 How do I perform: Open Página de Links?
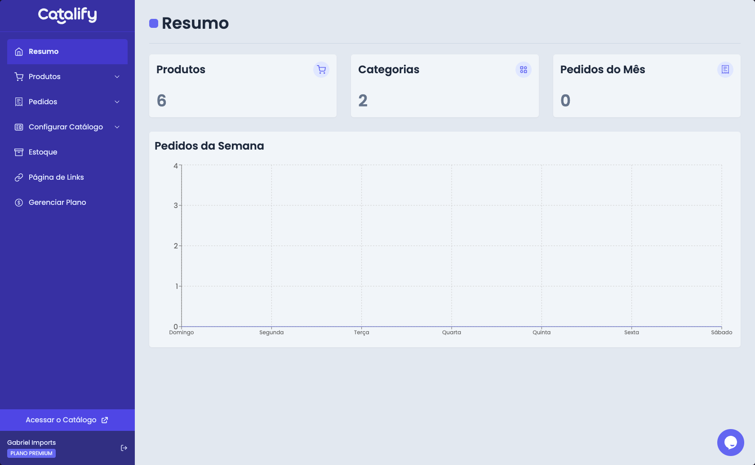pos(56,177)
